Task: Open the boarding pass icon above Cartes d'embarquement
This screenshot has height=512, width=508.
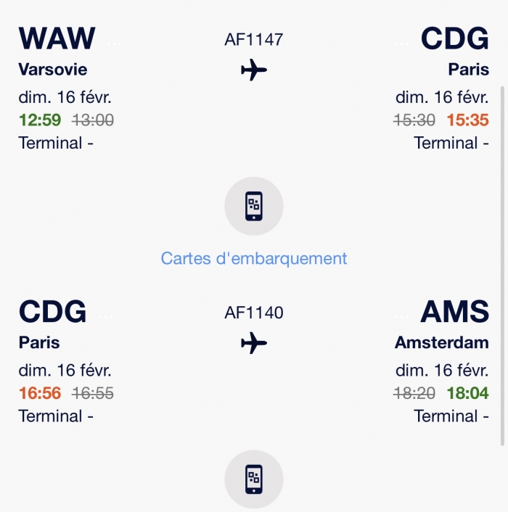Action: (253, 206)
